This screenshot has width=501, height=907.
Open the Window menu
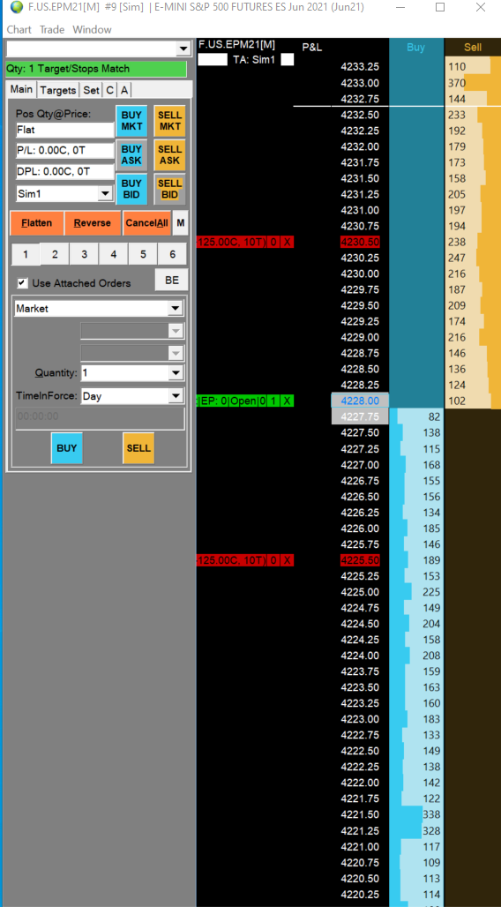[92, 29]
